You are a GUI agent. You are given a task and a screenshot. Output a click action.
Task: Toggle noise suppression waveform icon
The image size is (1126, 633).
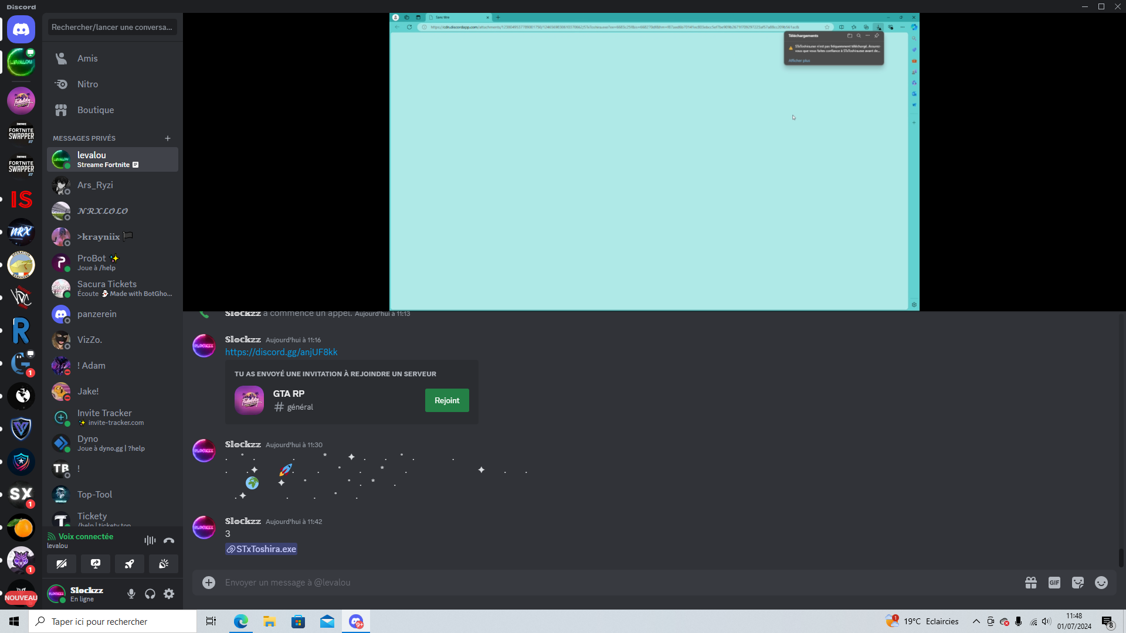[x=150, y=540]
